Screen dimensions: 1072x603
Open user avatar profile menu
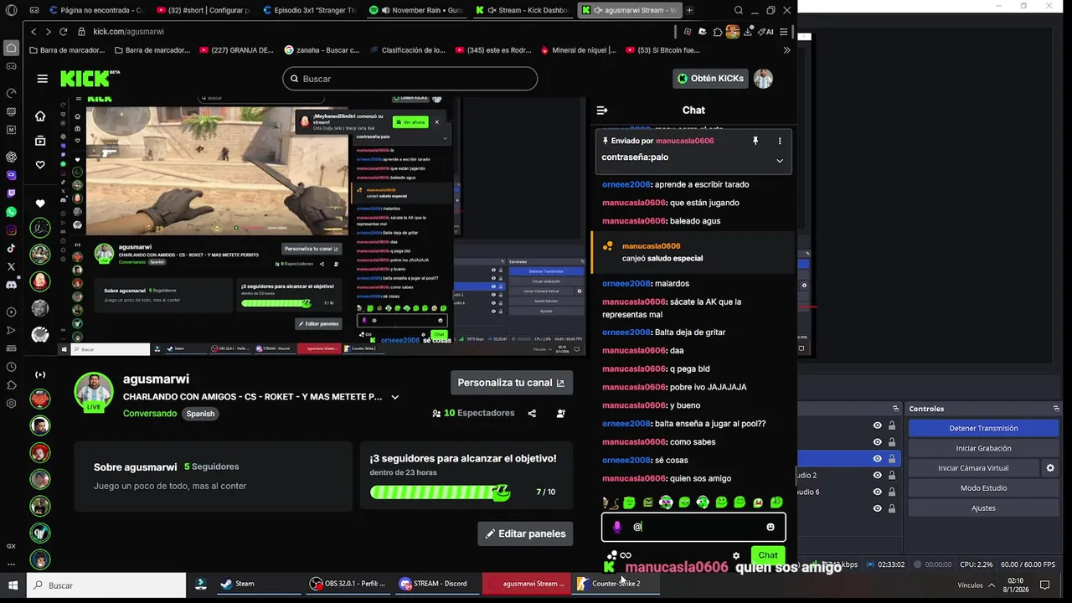click(763, 79)
